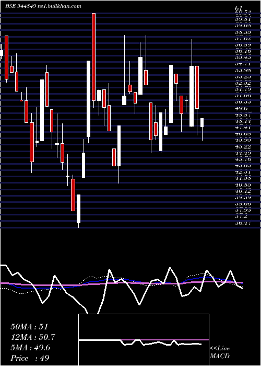Click the 45.22 price axis label
Viewport: 261px width, 366px height.
(x=243, y=146)
